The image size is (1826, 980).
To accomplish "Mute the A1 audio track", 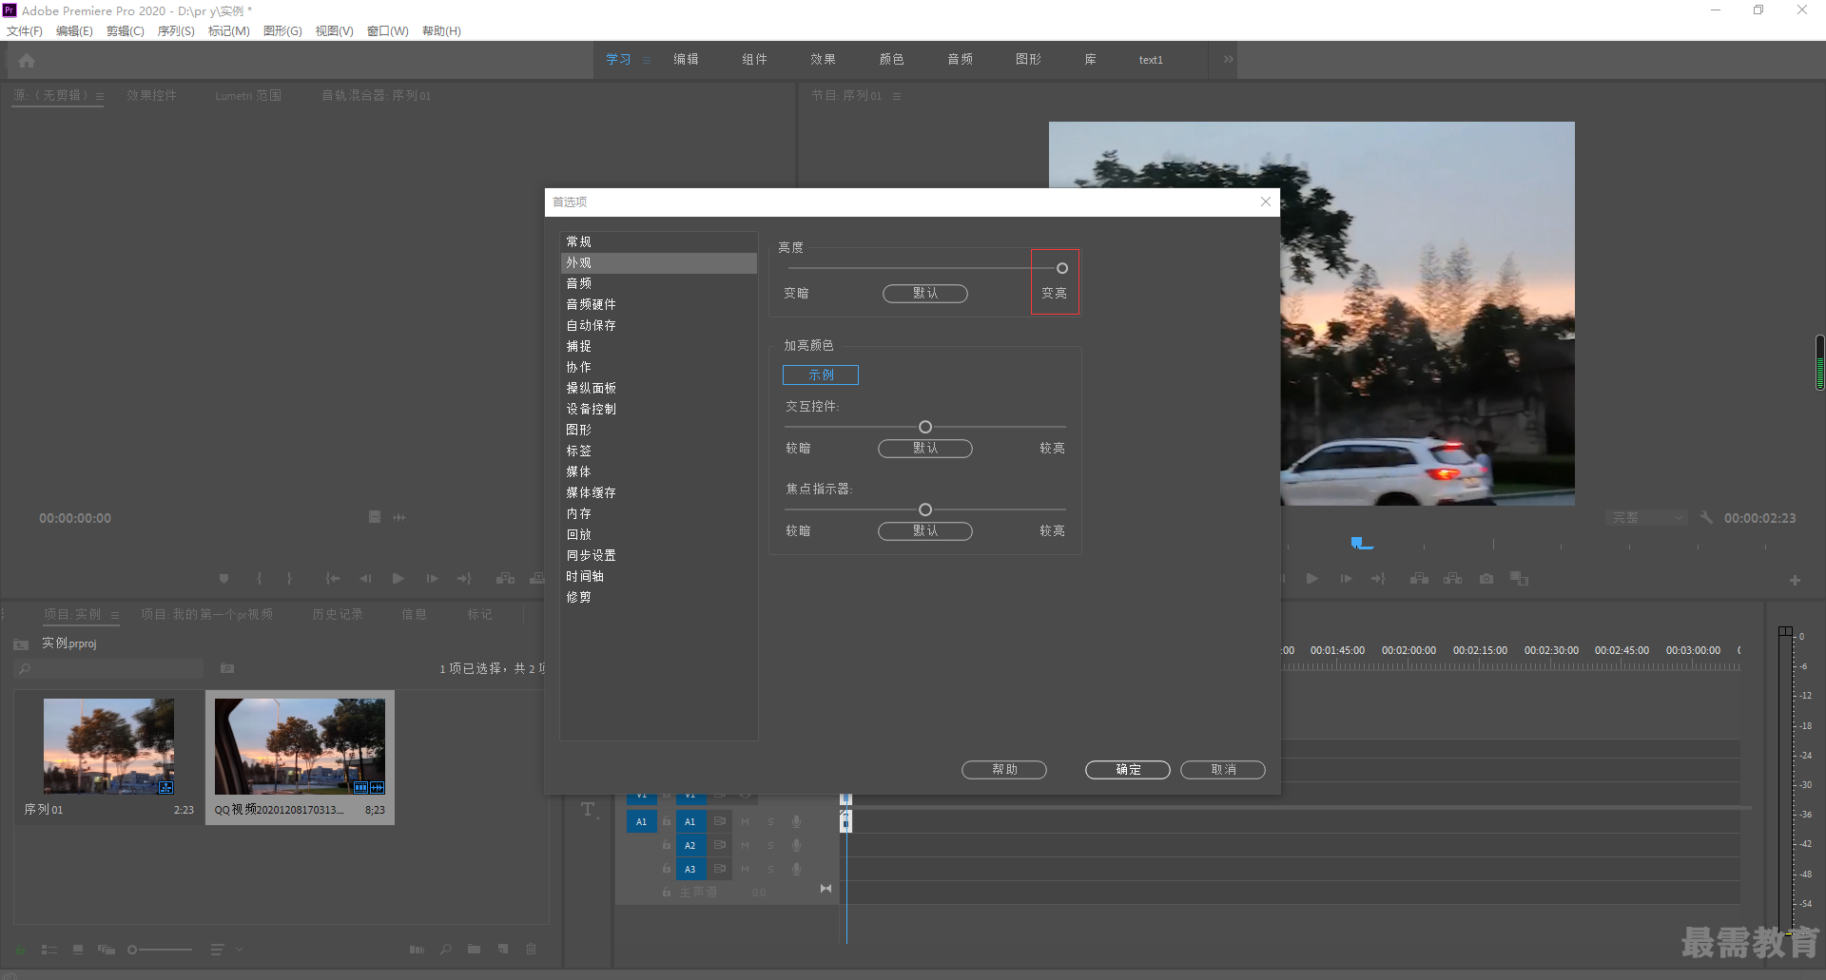I will click(745, 821).
